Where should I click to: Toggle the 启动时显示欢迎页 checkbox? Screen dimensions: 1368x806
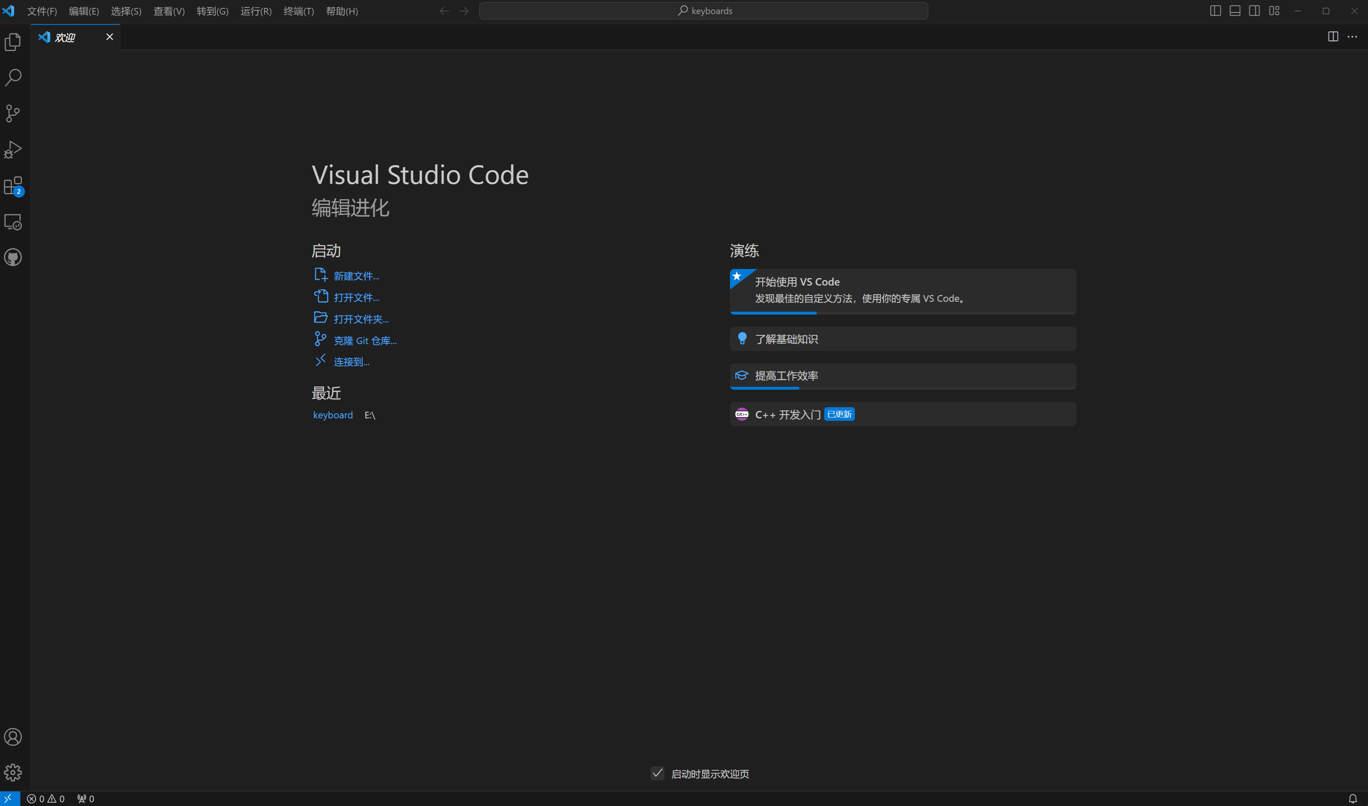pos(657,773)
